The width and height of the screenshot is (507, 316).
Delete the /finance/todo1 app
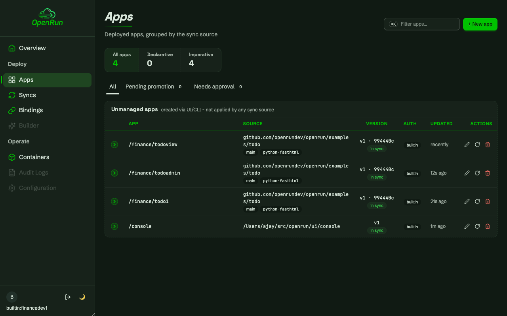tap(488, 201)
